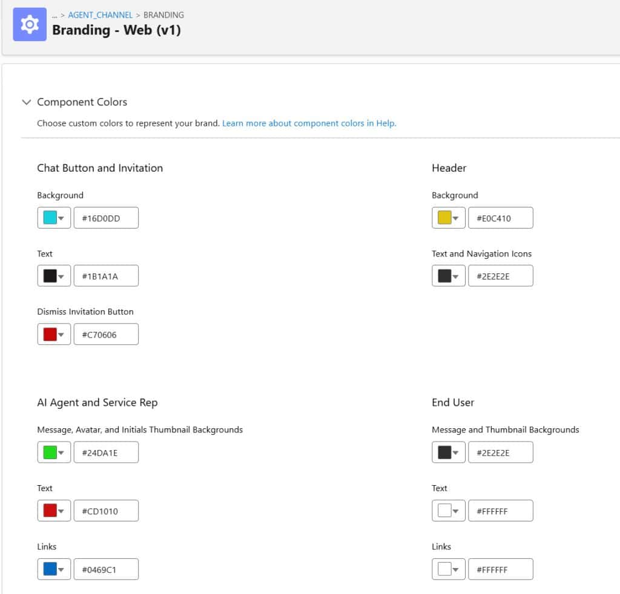Open the red AI Agent Text color picker
Viewport: 620px width, 594px height.
click(x=54, y=511)
